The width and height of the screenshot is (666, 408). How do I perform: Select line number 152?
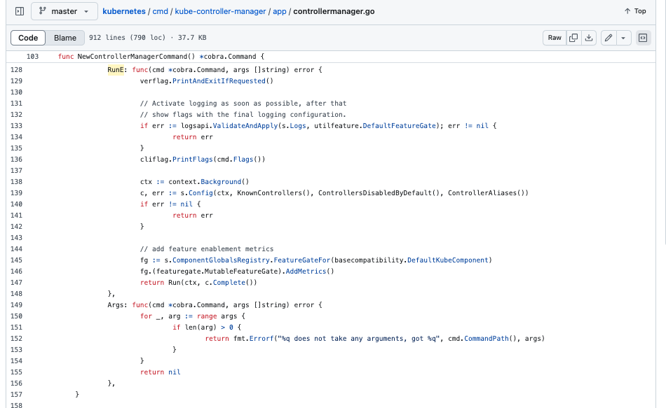[x=16, y=339]
